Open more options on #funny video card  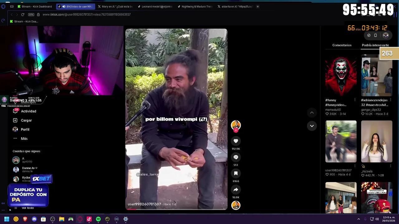click(x=355, y=100)
